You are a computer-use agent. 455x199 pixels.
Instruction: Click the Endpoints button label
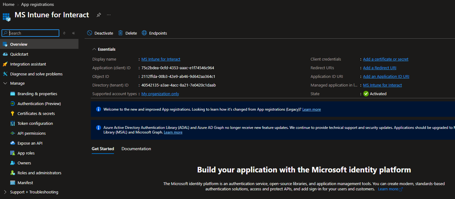158,33
